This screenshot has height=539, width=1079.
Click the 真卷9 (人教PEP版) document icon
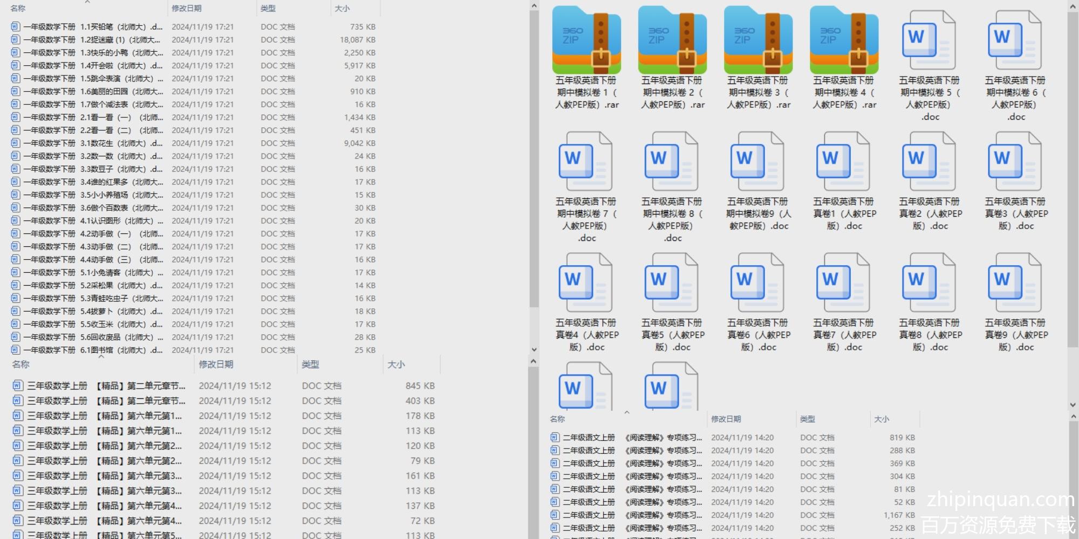1015,283
